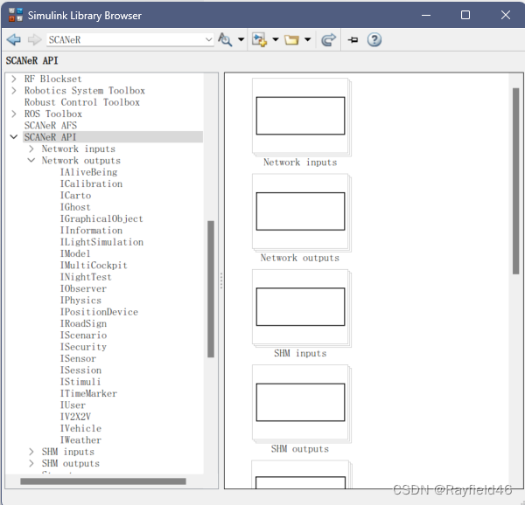Click the SHM inputs block thumbnail
The width and height of the screenshot is (525, 505).
point(301,308)
